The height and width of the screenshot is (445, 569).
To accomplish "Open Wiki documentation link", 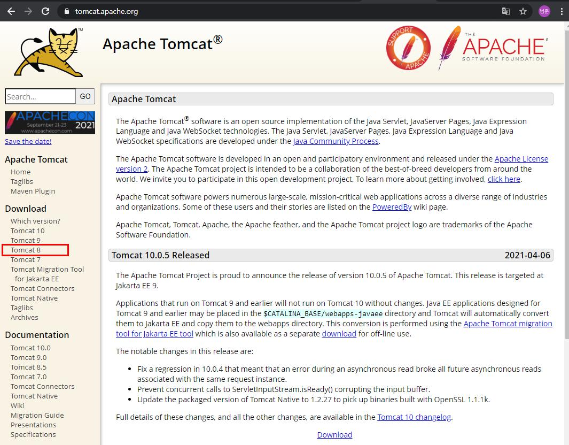I will pos(18,405).
